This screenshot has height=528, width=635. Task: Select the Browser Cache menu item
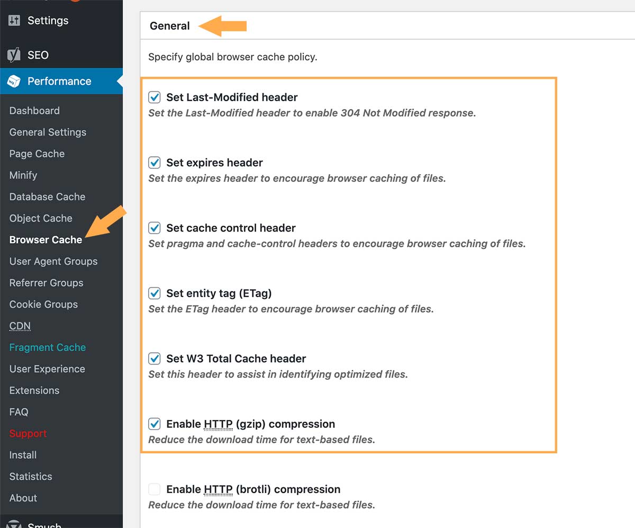[46, 240]
